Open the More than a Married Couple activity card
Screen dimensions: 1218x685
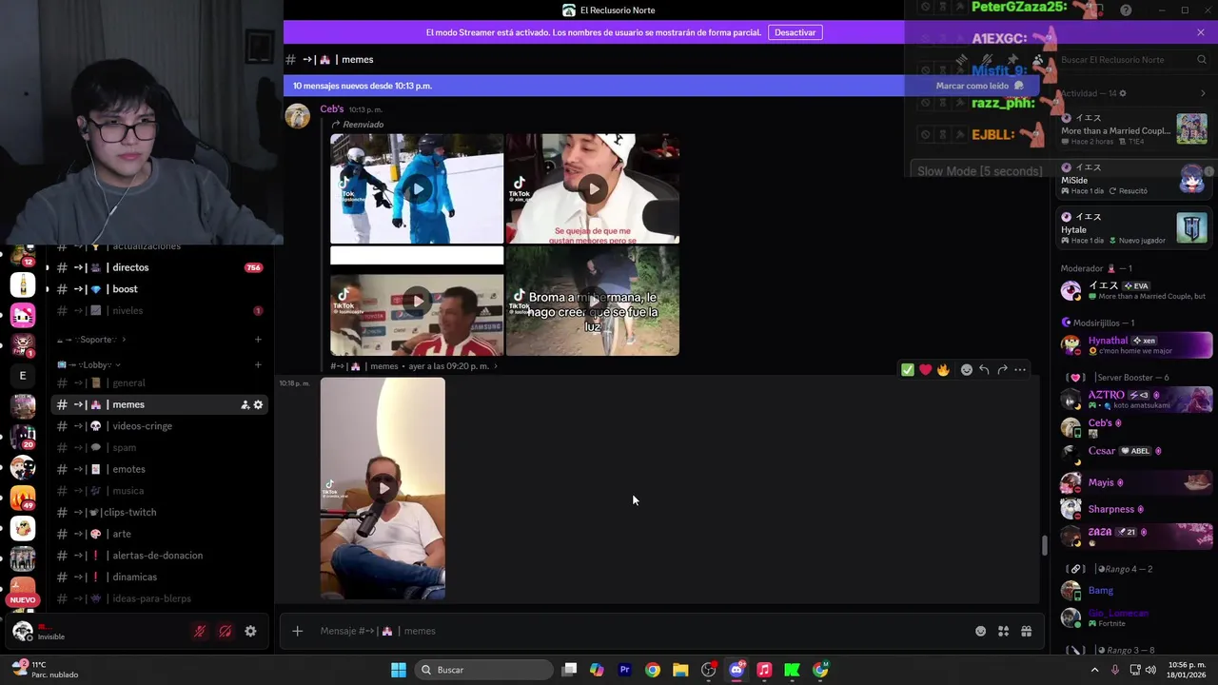point(1133,129)
